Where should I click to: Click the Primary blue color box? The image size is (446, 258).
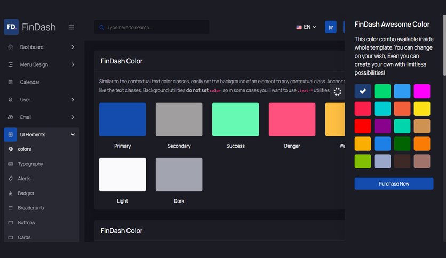coord(122,119)
